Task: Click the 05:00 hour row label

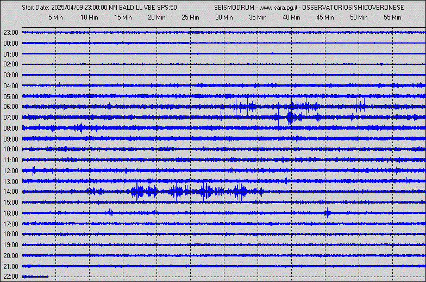Action: click(x=11, y=97)
